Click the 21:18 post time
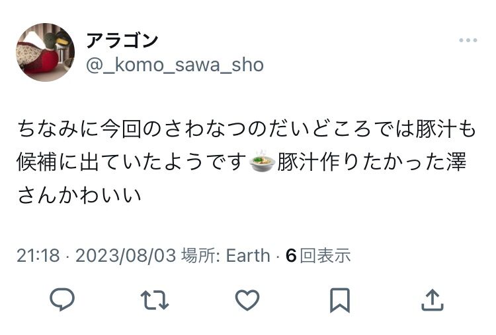 point(38,255)
